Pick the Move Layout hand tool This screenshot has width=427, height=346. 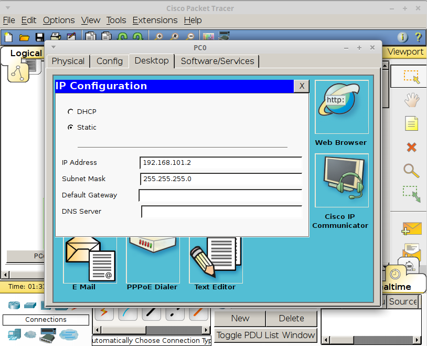[x=412, y=100]
